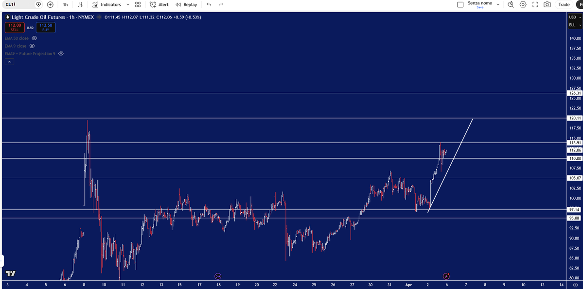Toggle visibility of EMA9 + Future Projection 9
The image size is (583, 289).
click(x=60, y=53)
